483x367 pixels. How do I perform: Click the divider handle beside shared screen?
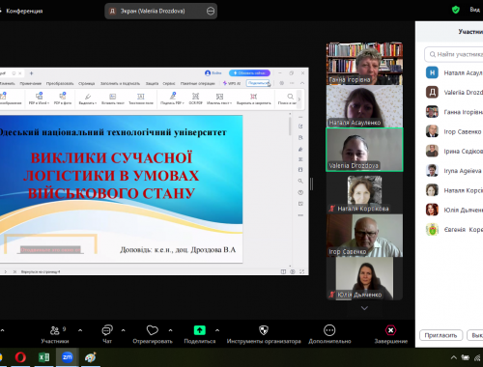(x=312, y=184)
